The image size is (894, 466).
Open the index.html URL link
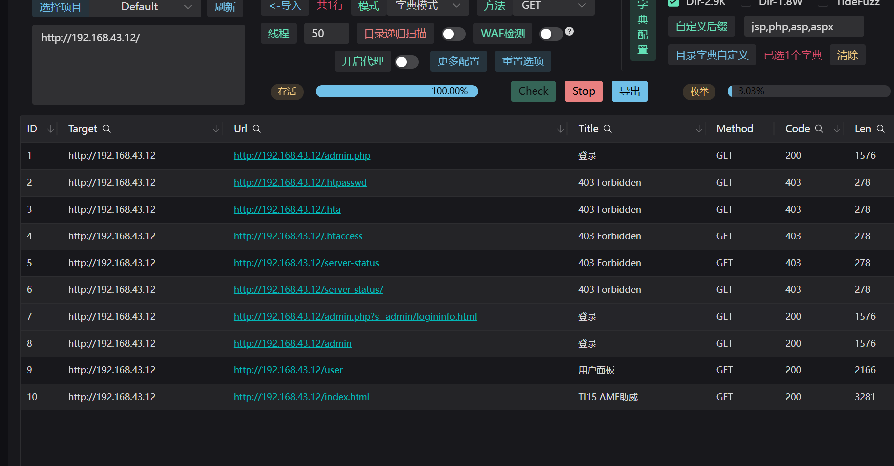302,397
